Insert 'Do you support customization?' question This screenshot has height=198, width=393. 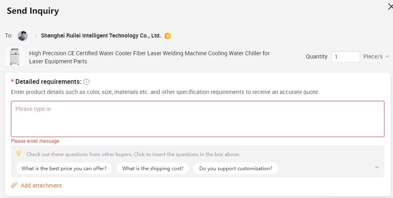point(236,168)
